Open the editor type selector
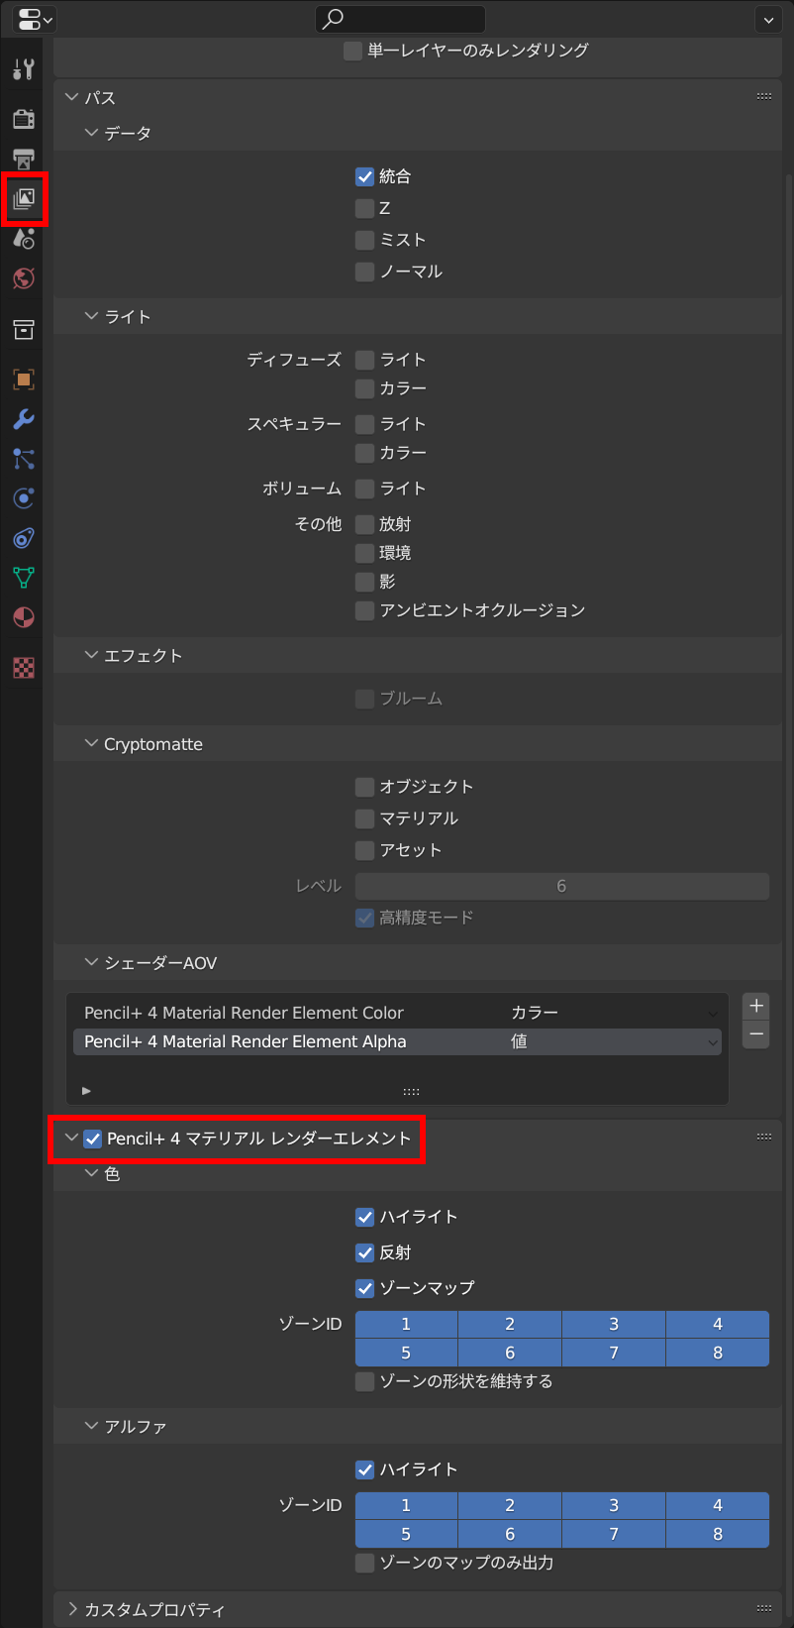Viewport: 794px width, 1628px height. 37,18
